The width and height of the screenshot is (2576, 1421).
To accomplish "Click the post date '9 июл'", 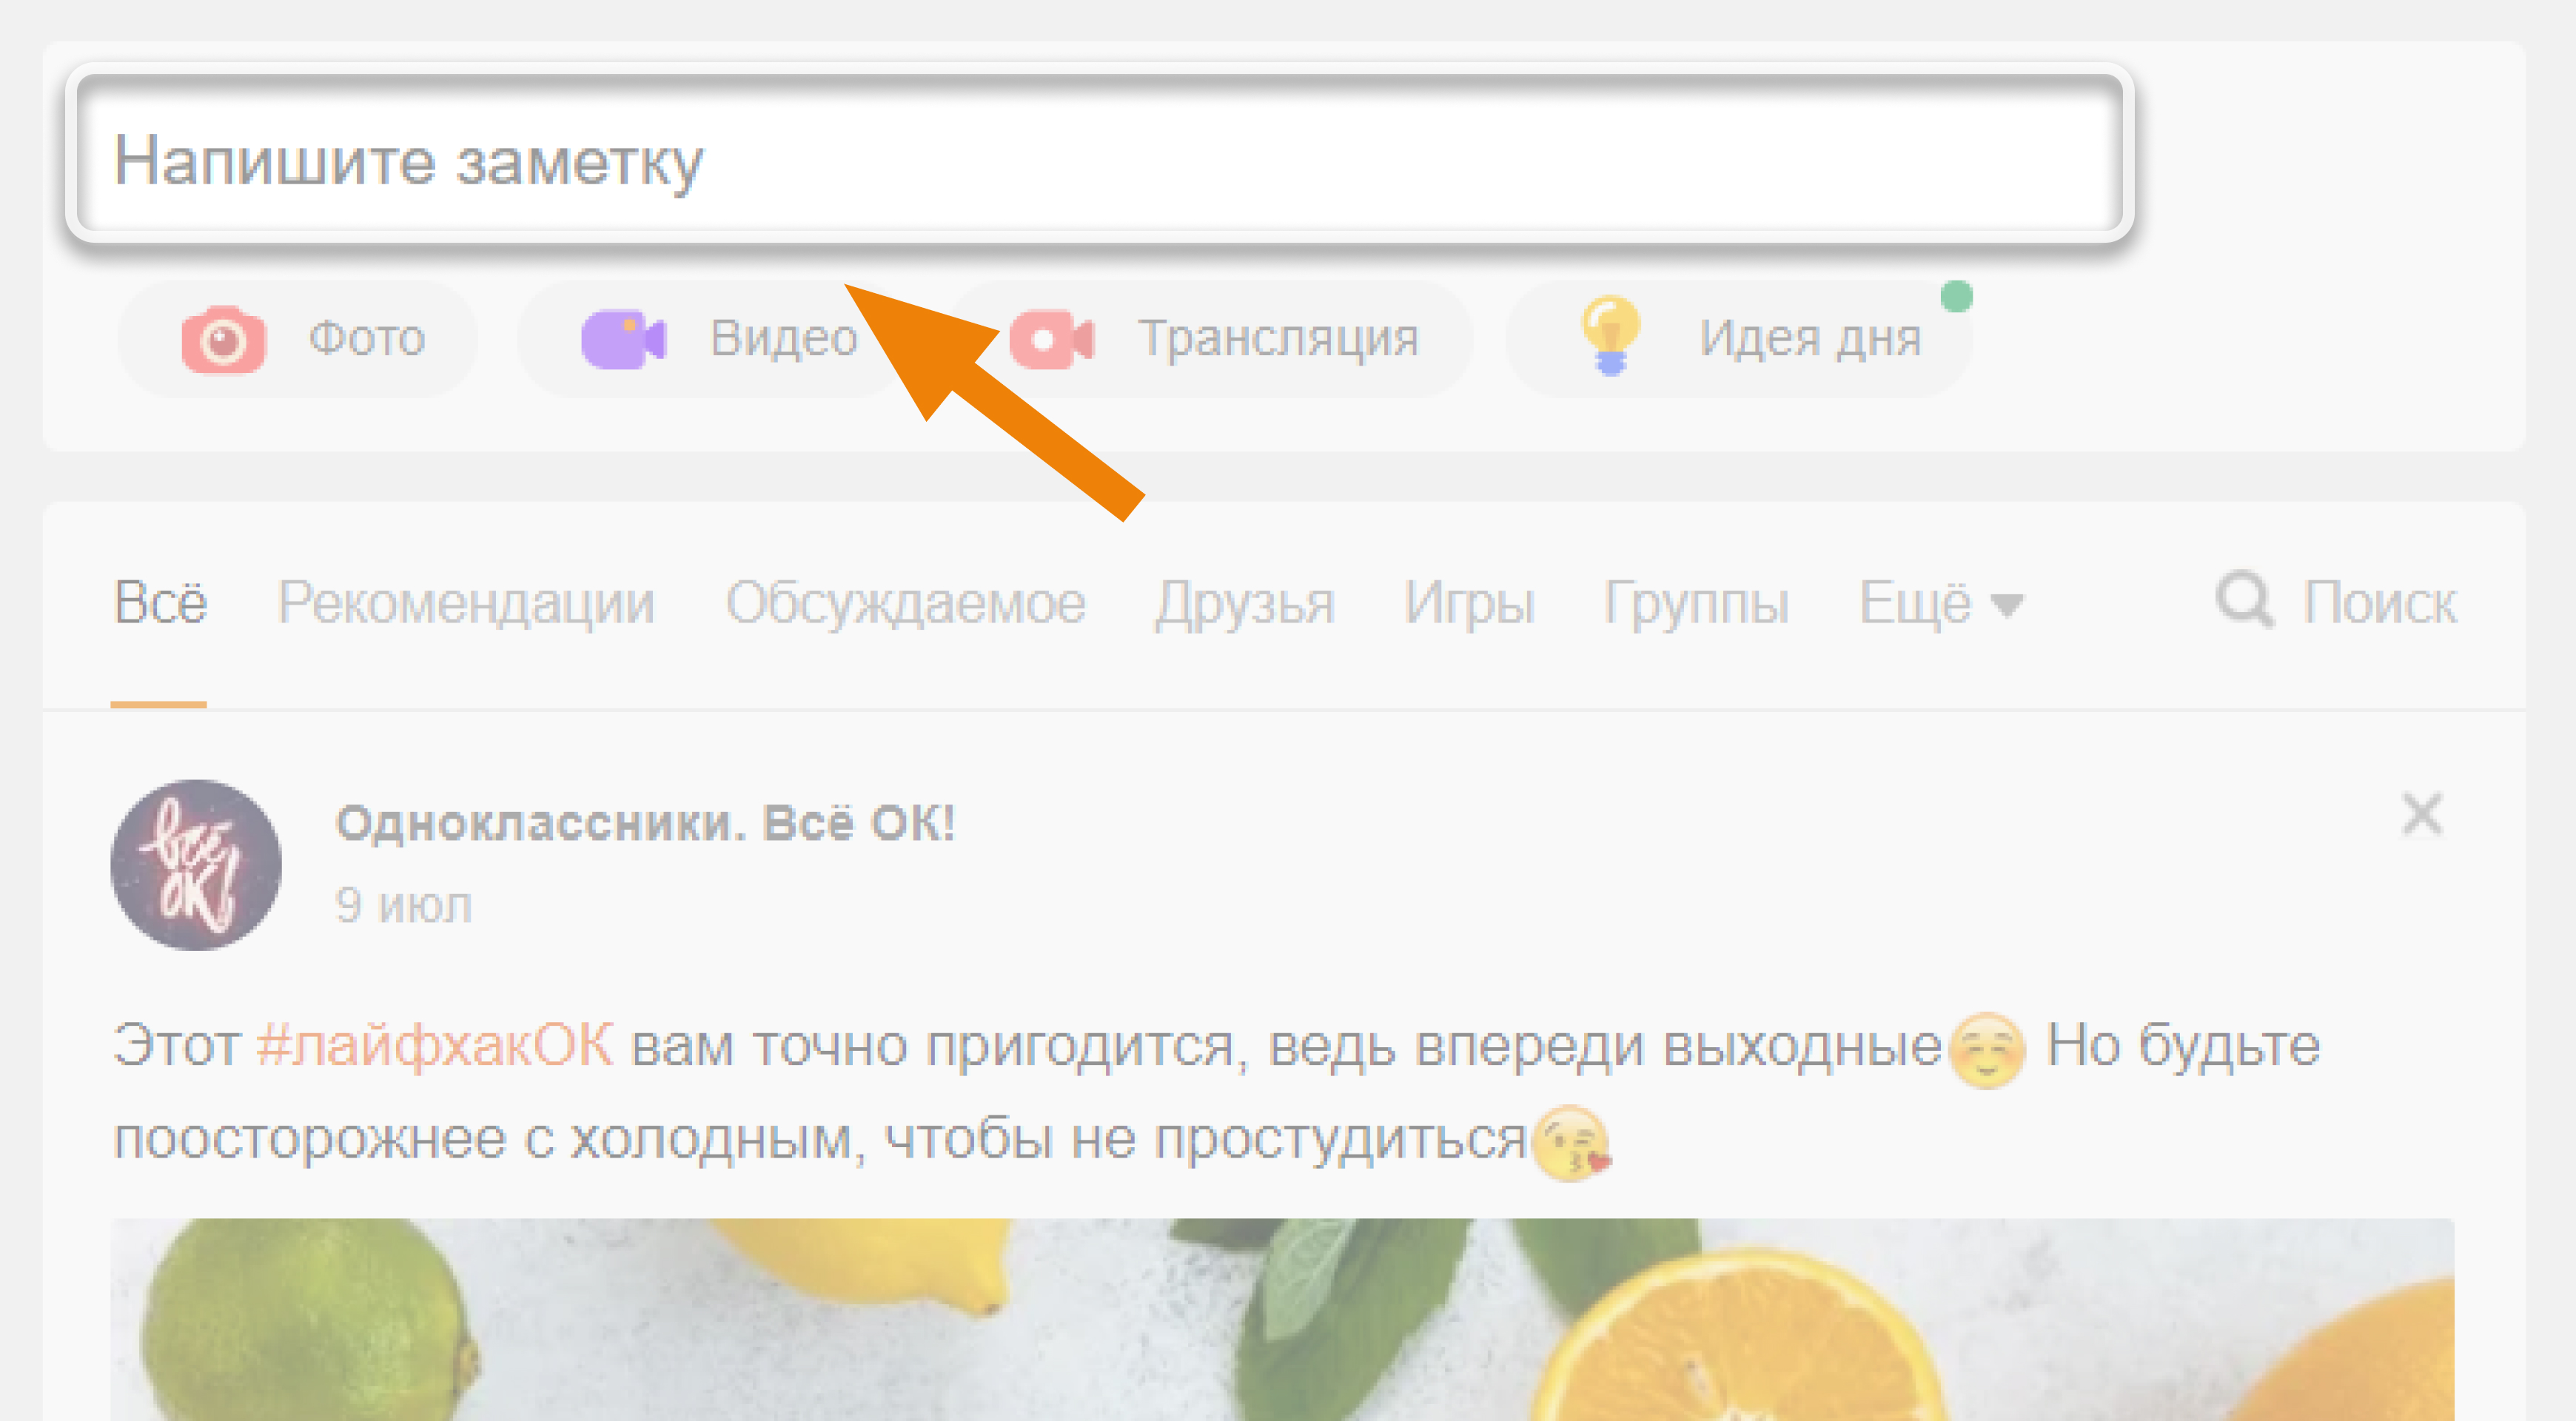I will (403, 906).
